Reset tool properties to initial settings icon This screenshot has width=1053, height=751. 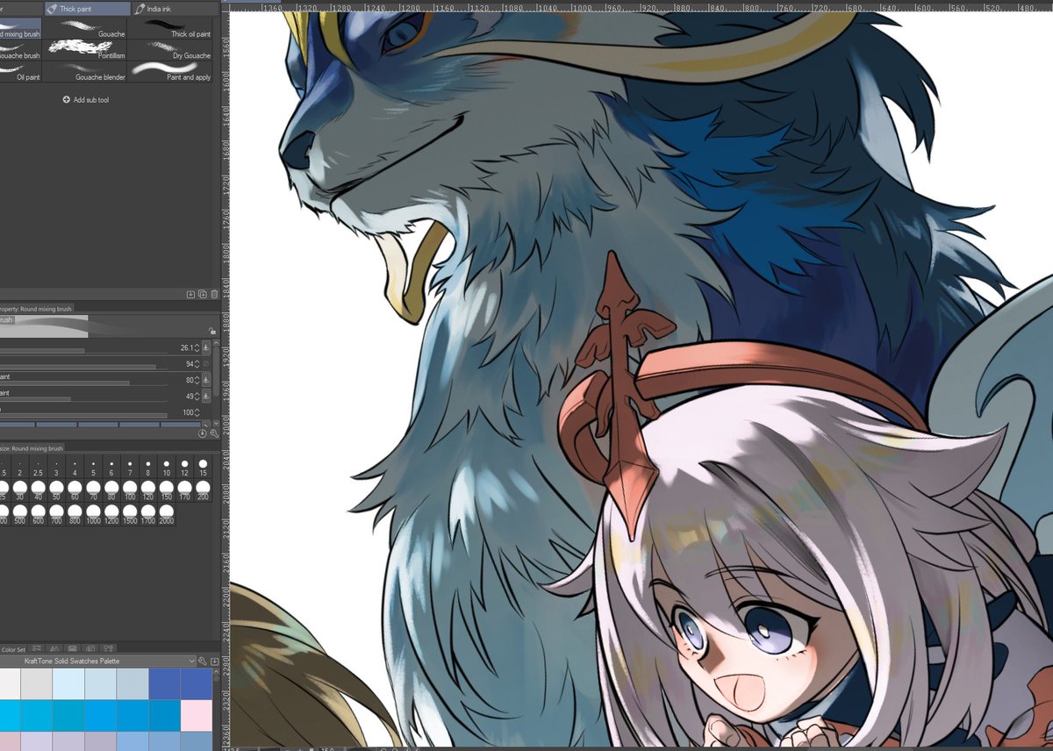point(202,433)
